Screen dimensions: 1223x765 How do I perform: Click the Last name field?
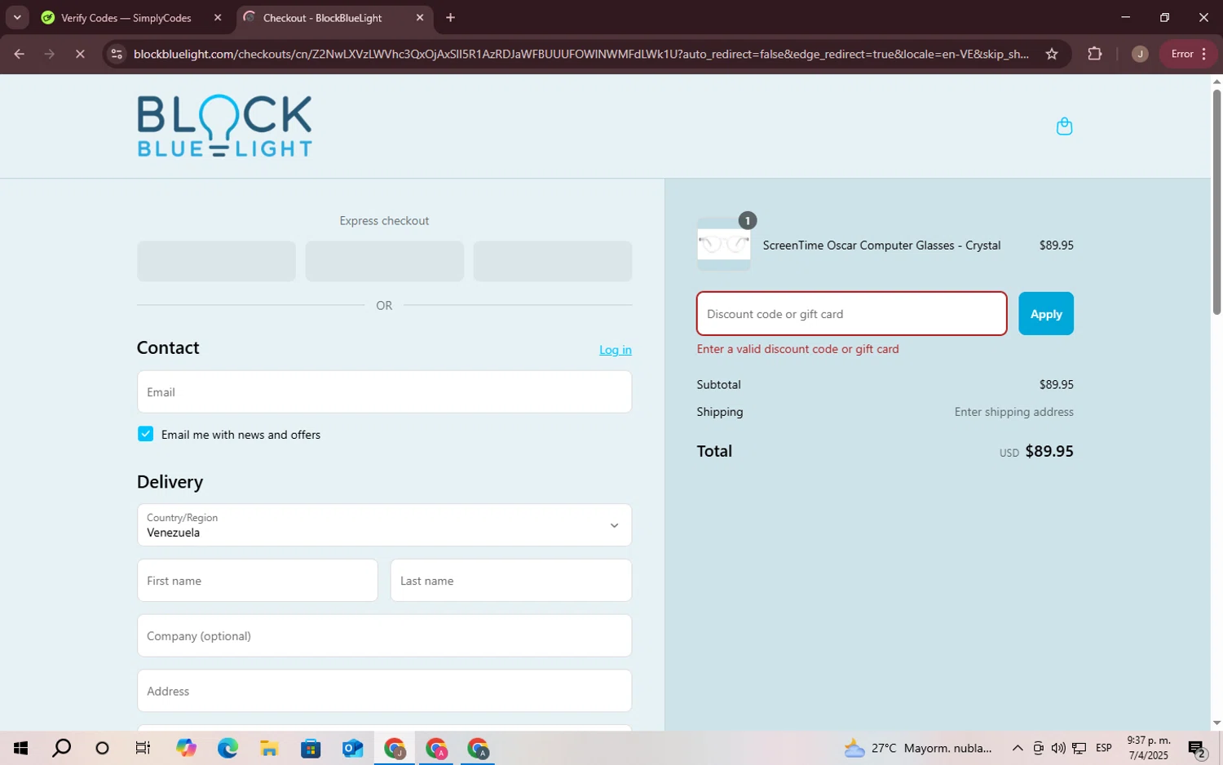coord(511,581)
